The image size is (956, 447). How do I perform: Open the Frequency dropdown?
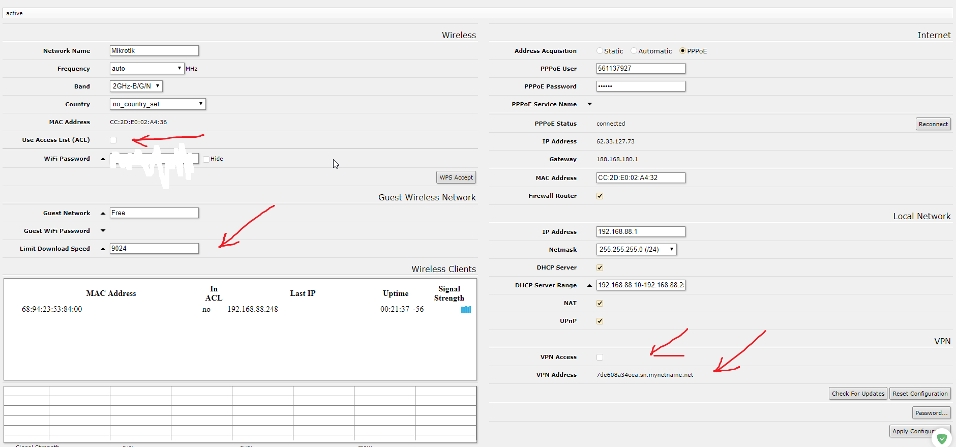pyautogui.click(x=147, y=69)
